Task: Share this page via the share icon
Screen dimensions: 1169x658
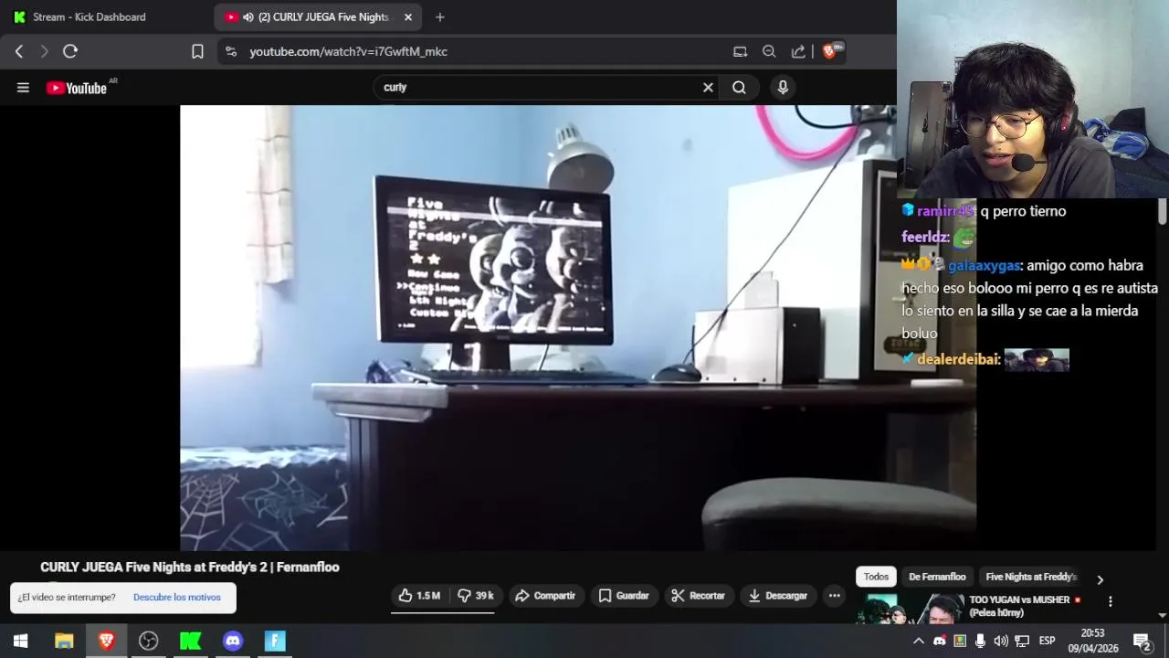Action: coord(798,51)
